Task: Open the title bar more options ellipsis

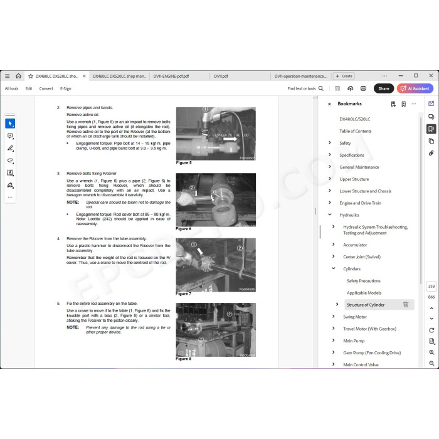Action: point(384,76)
